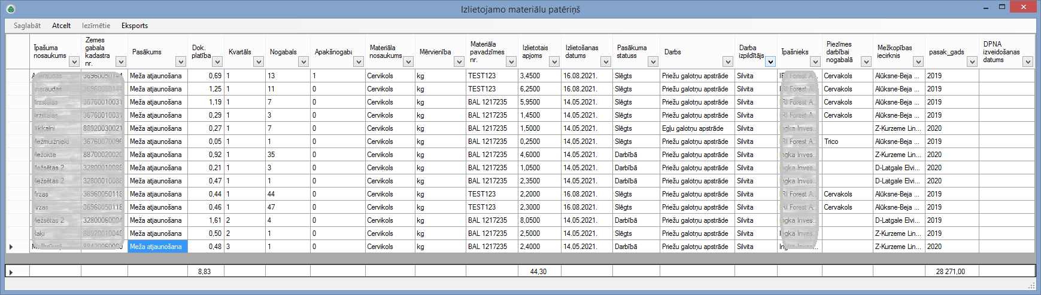Viewport: 1041px width, 295px height.
Task: Click the Atcelt menu item
Action: coord(61,26)
